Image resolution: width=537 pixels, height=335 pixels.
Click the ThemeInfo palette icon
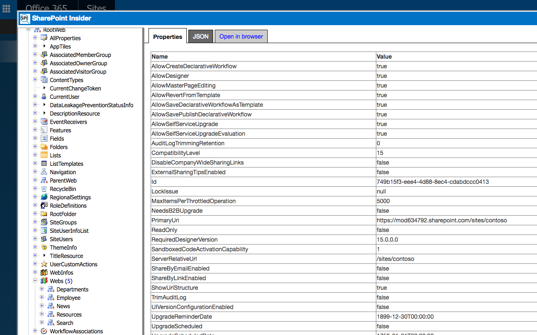point(44,247)
